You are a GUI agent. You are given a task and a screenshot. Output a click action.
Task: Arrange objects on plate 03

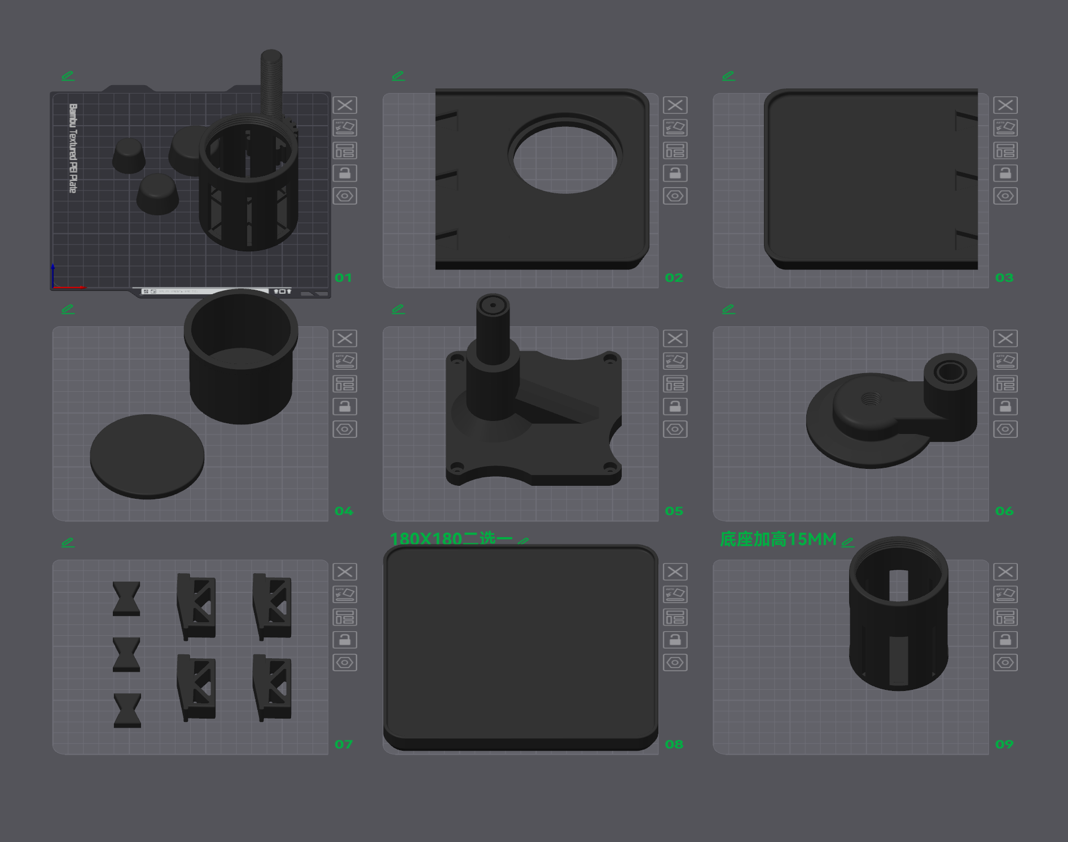click(1005, 150)
